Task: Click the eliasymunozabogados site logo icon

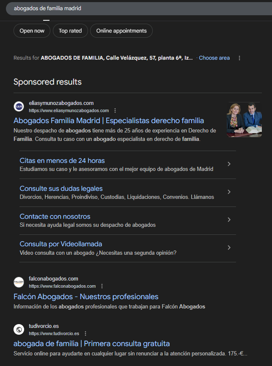Action: tap(19, 107)
